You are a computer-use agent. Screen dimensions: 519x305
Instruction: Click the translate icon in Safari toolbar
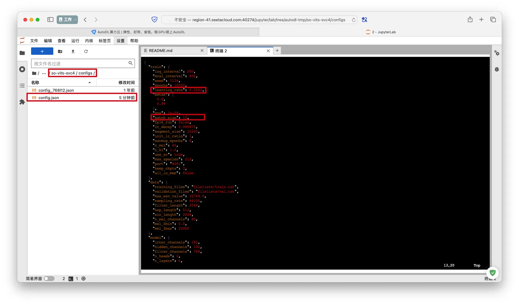365,20
